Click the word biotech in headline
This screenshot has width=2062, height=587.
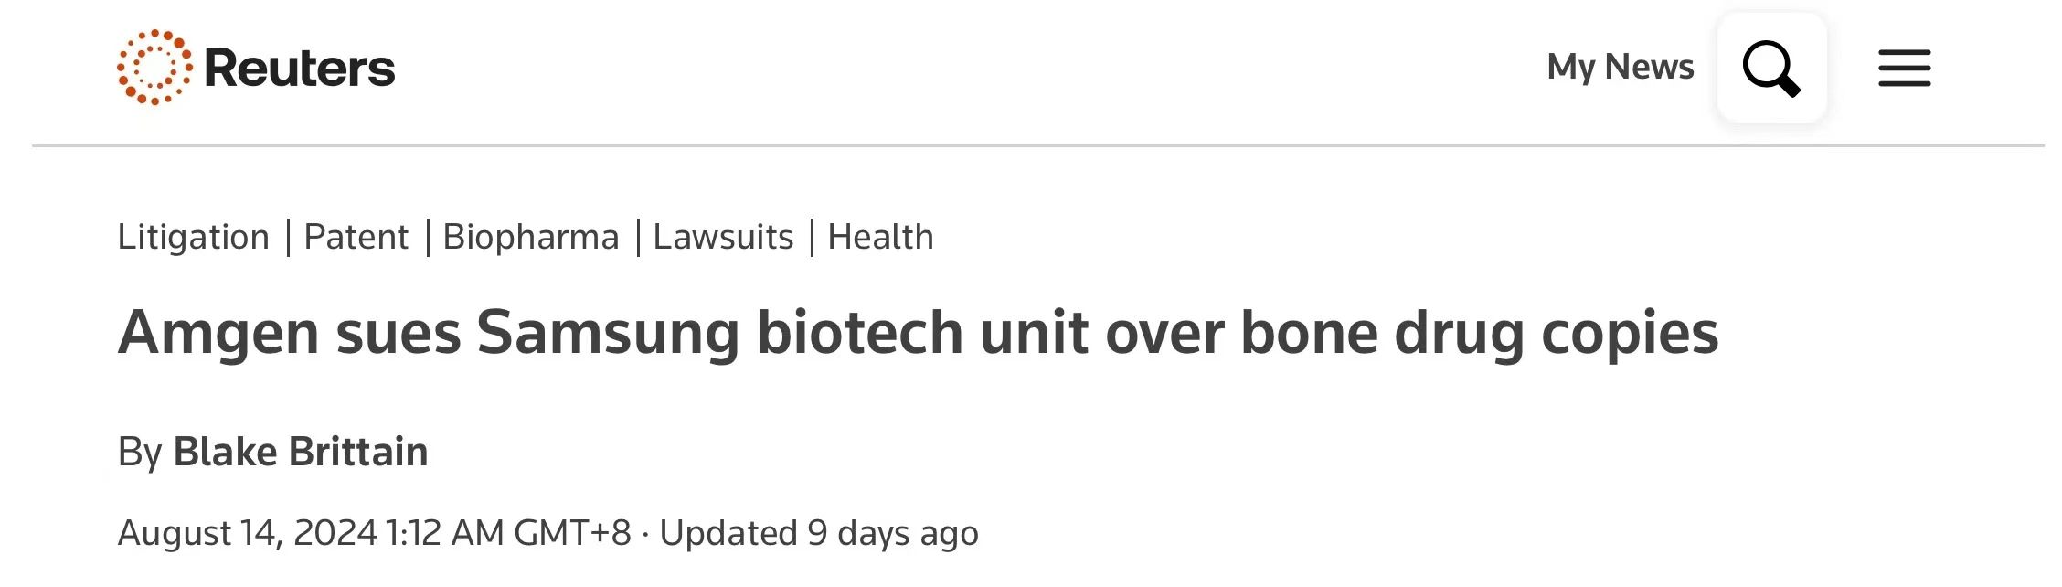860,331
